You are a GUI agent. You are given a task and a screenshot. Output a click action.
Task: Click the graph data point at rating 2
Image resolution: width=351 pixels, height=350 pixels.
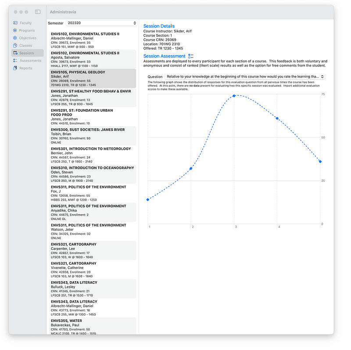coord(191,169)
